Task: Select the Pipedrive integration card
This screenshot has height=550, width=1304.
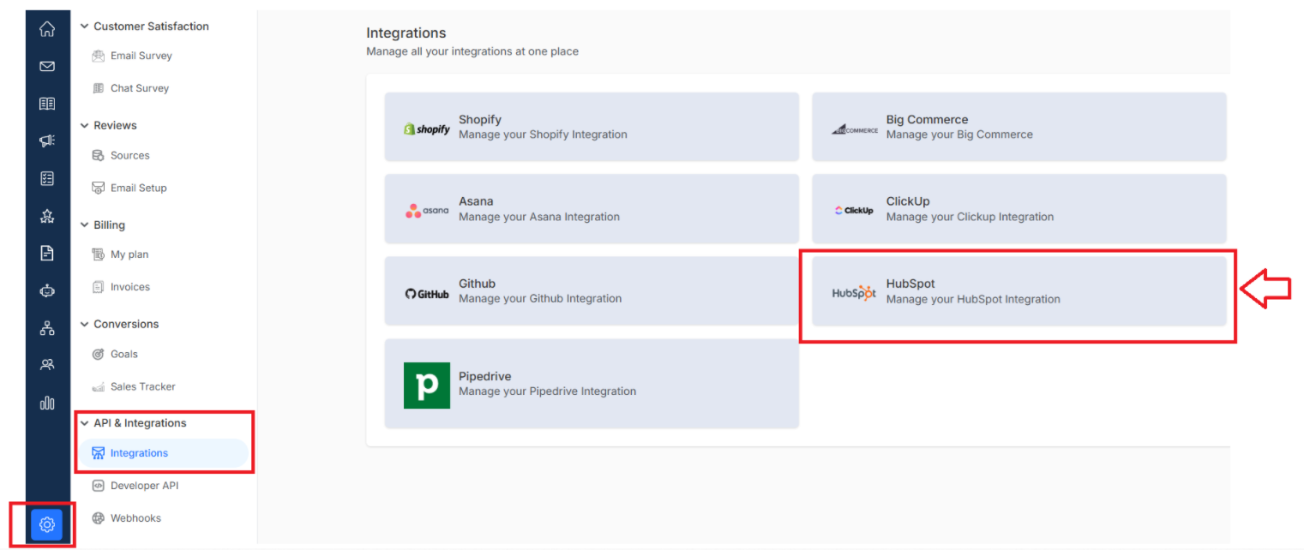Action: click(592, 384)
